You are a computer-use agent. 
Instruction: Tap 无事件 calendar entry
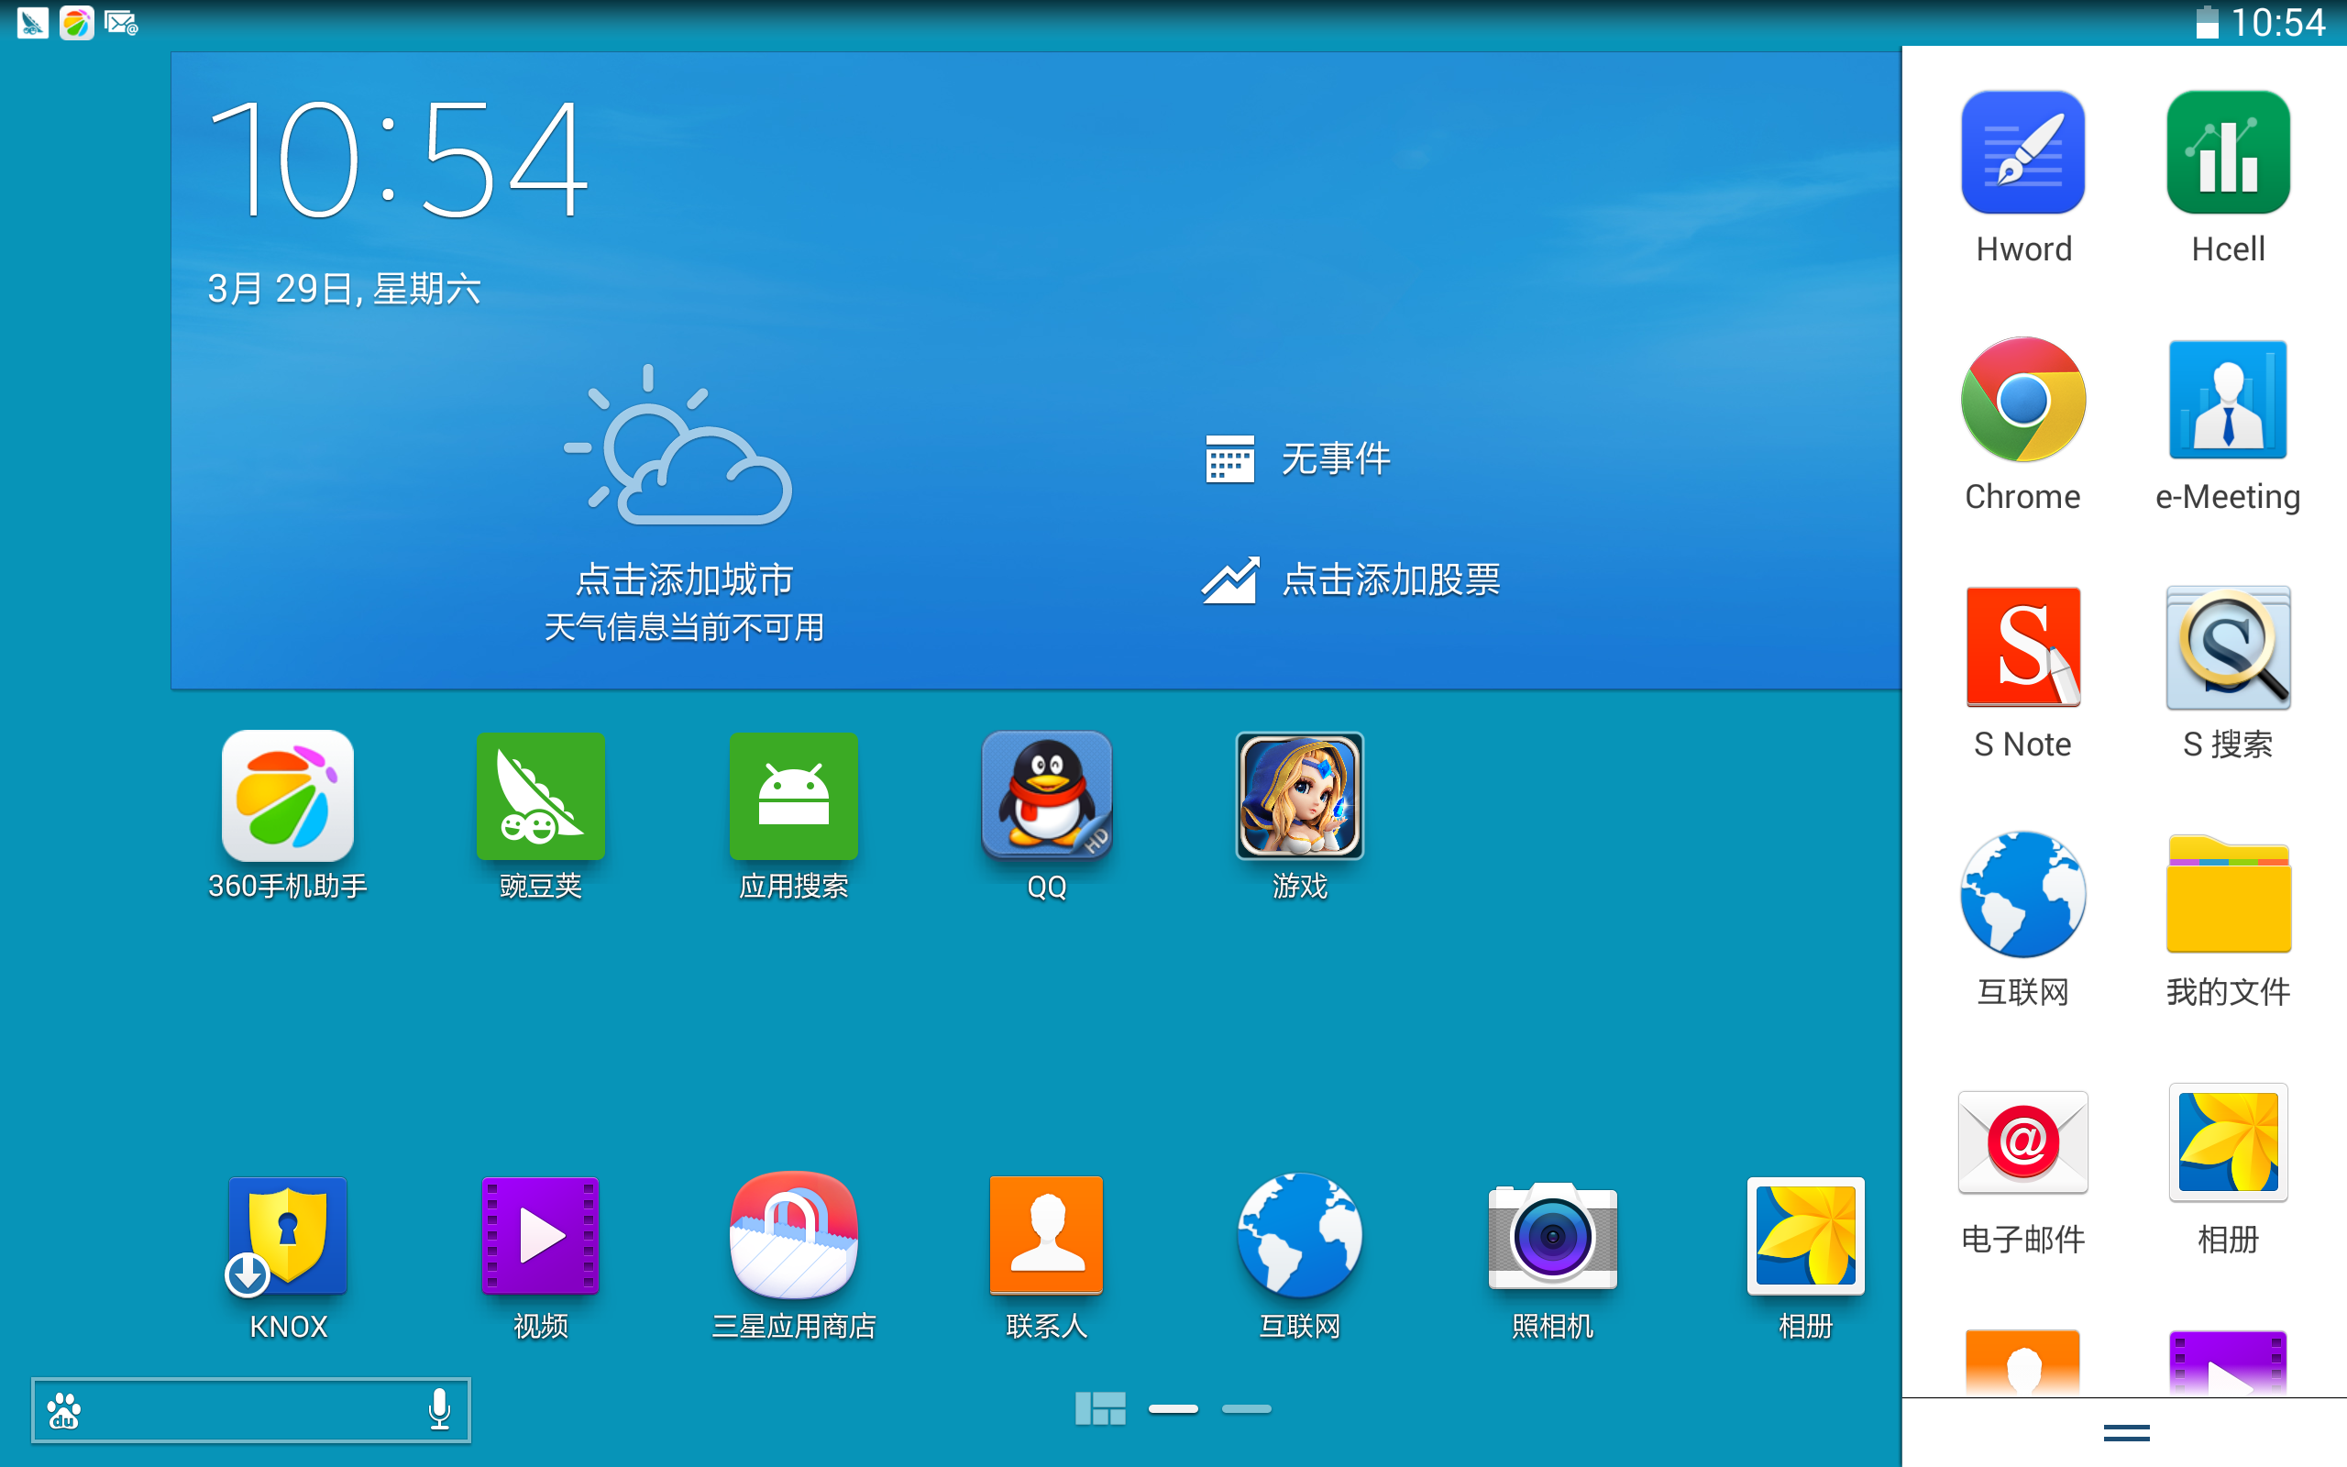tap(1337, 459)
